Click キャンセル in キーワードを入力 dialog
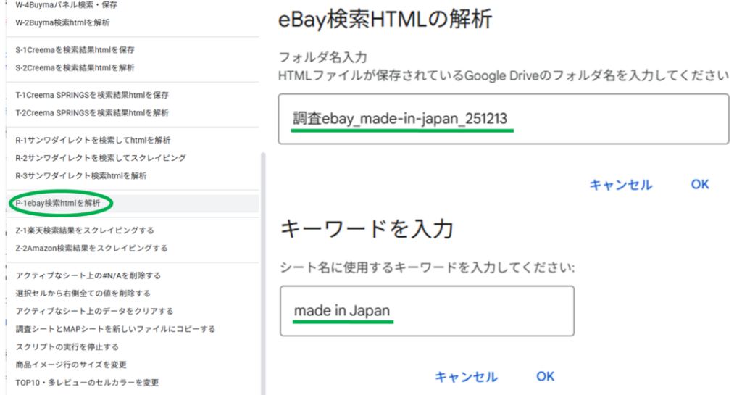 (x=466, y=377)
